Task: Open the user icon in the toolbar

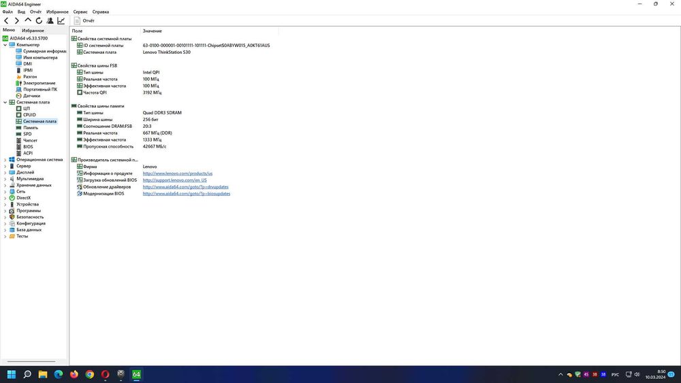Action: coord(50,20)
